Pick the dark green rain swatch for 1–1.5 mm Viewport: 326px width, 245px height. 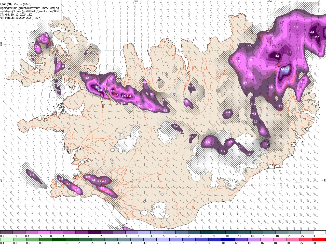[59, 239]
